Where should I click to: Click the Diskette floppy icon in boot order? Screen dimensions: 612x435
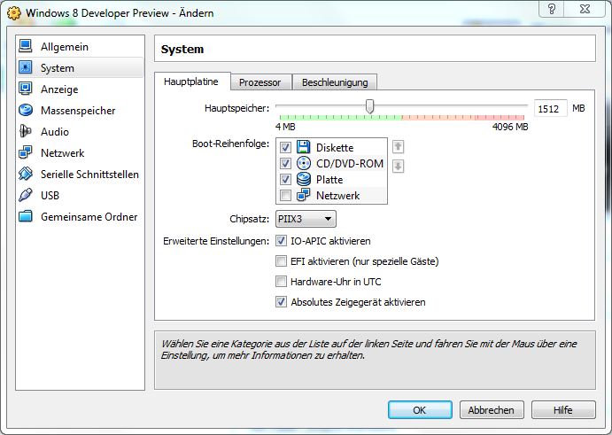(303, 147)
